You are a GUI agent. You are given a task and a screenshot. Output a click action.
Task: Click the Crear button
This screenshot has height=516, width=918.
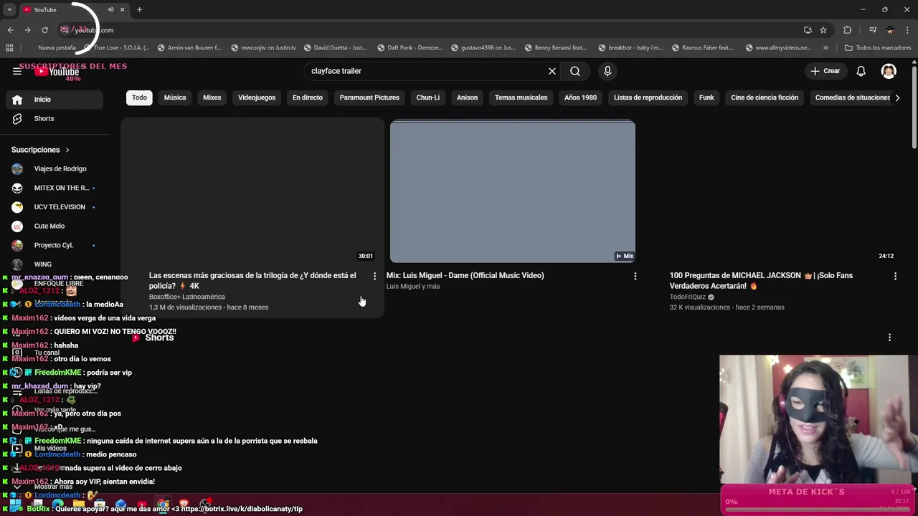825,71
